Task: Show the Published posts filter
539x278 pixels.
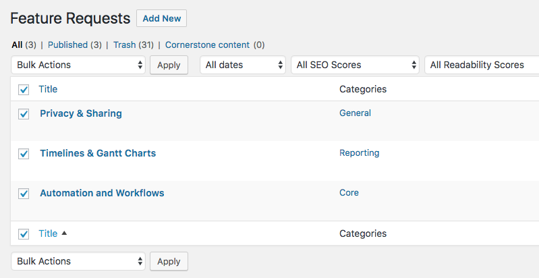Action: pyautogui.click(x=67, y=45)
